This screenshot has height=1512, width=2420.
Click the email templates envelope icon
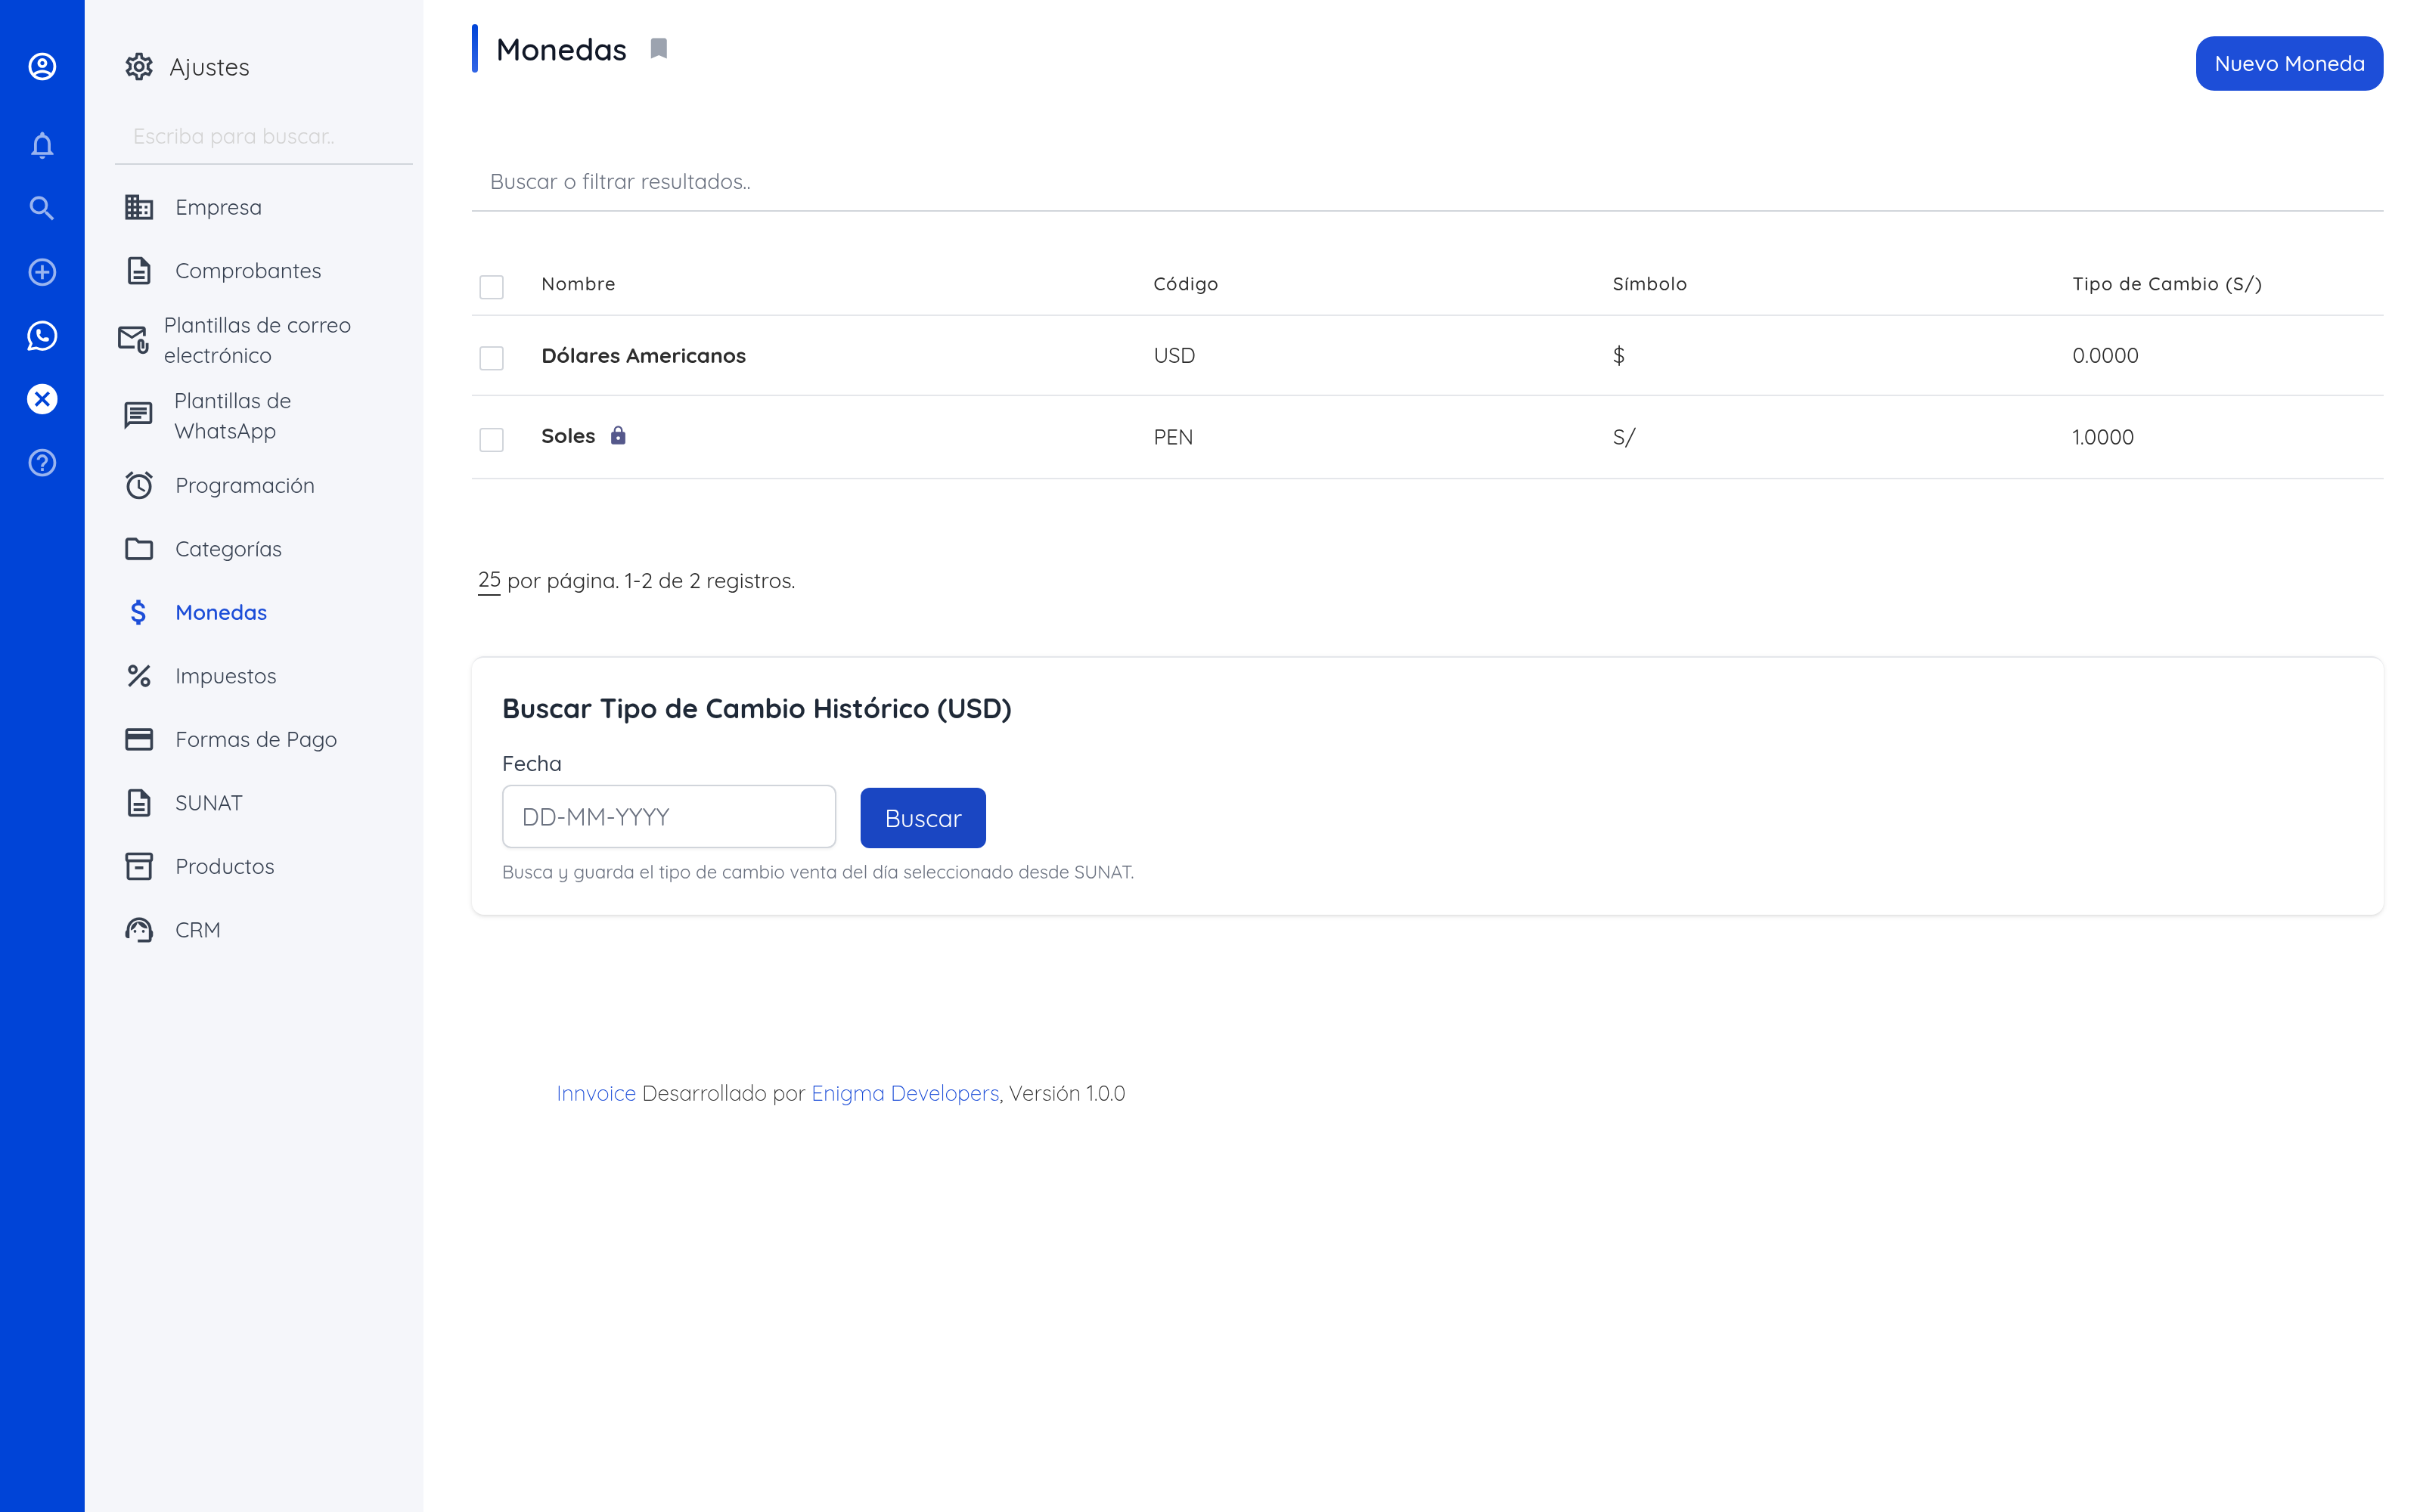coord(133,340)
